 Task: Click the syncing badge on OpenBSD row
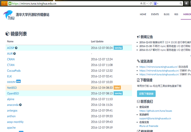(118, 93)
